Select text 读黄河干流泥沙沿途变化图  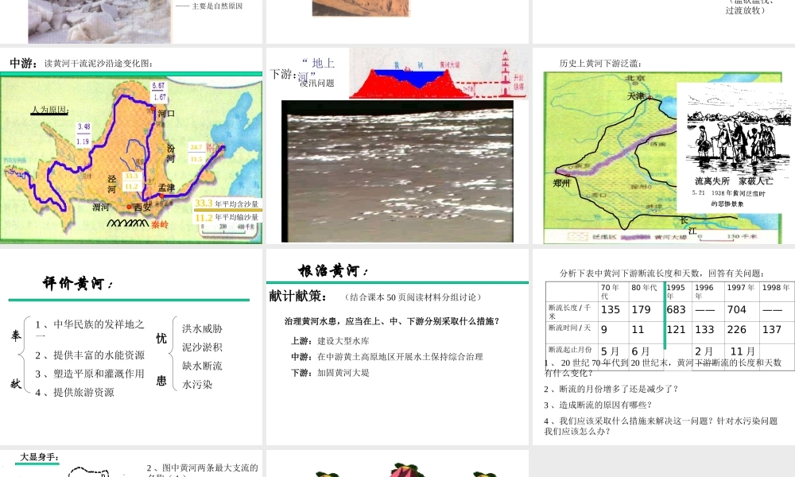point(97,64)
